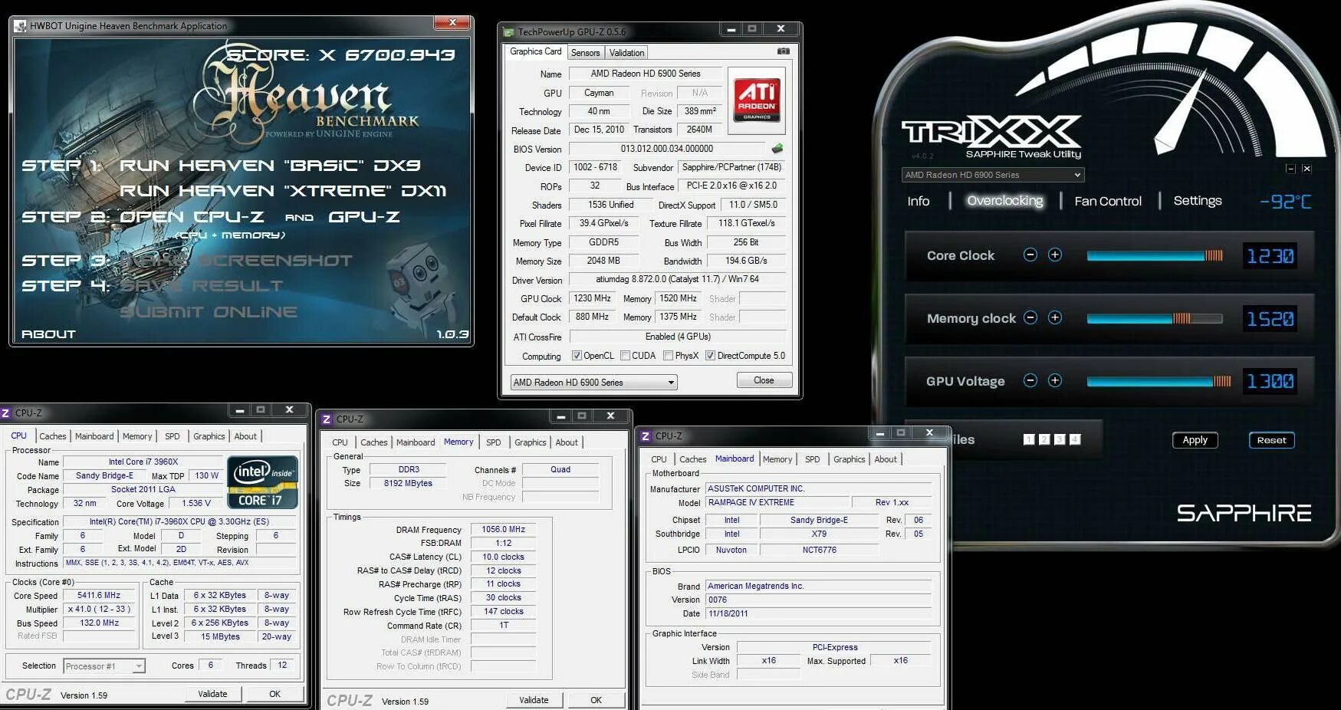Click the Core Speed value 5411.6 MHz
Screen dimensions: 1341x710
point(99,595)
